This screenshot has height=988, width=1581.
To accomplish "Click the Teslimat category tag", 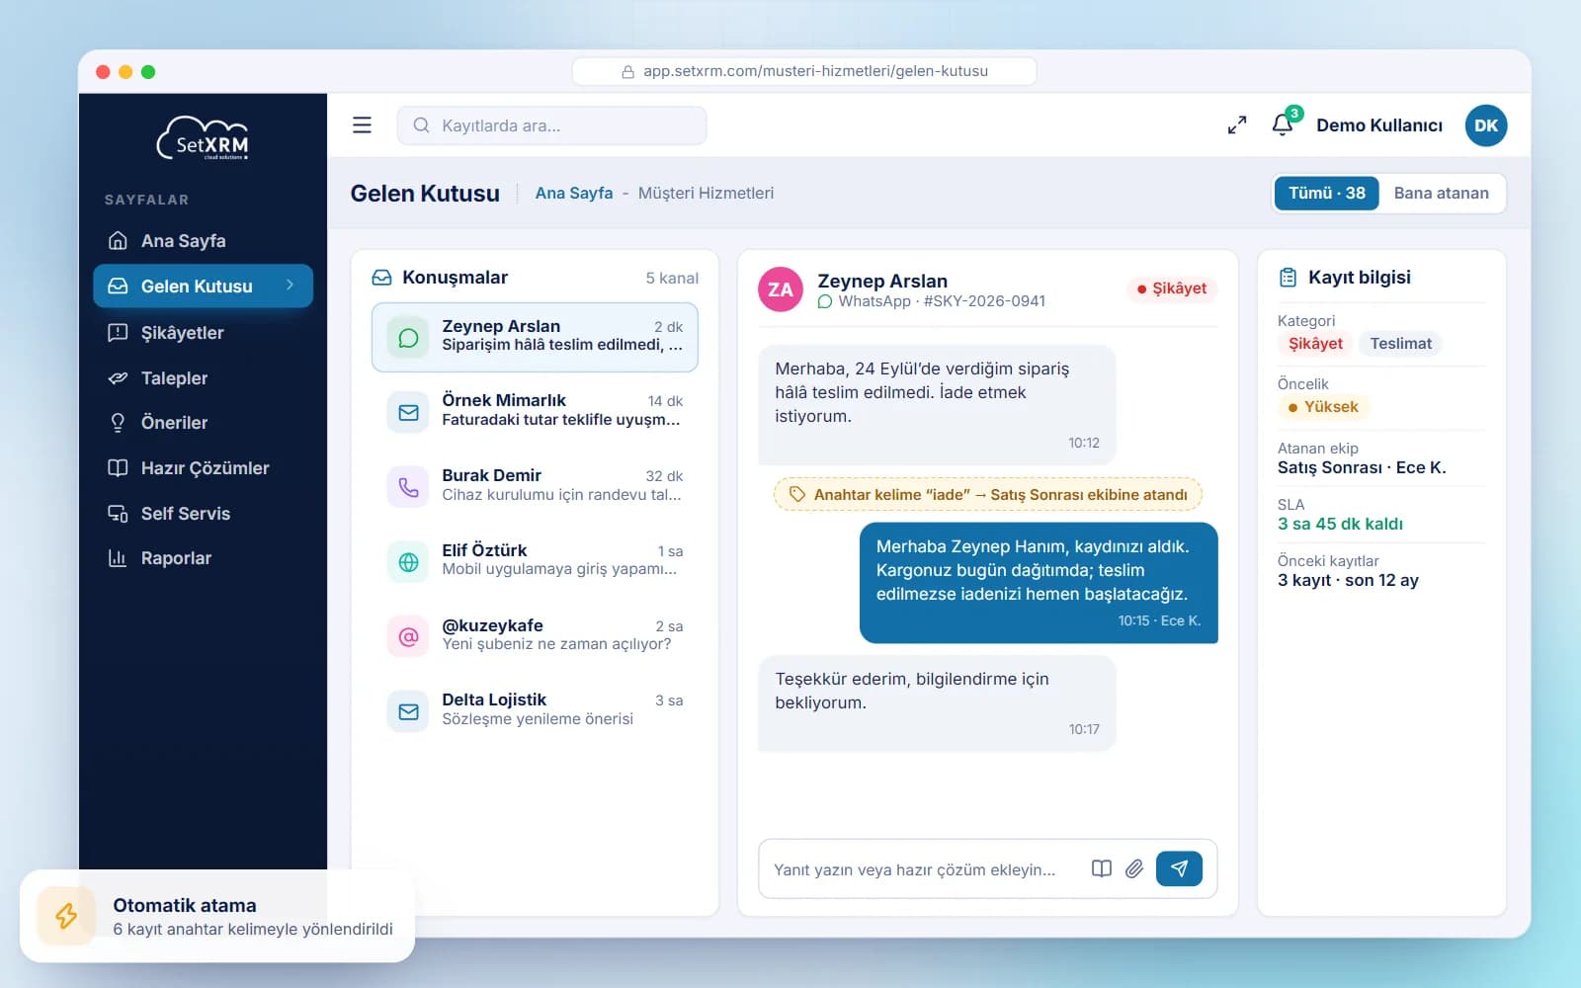I will pos(1400,344).
